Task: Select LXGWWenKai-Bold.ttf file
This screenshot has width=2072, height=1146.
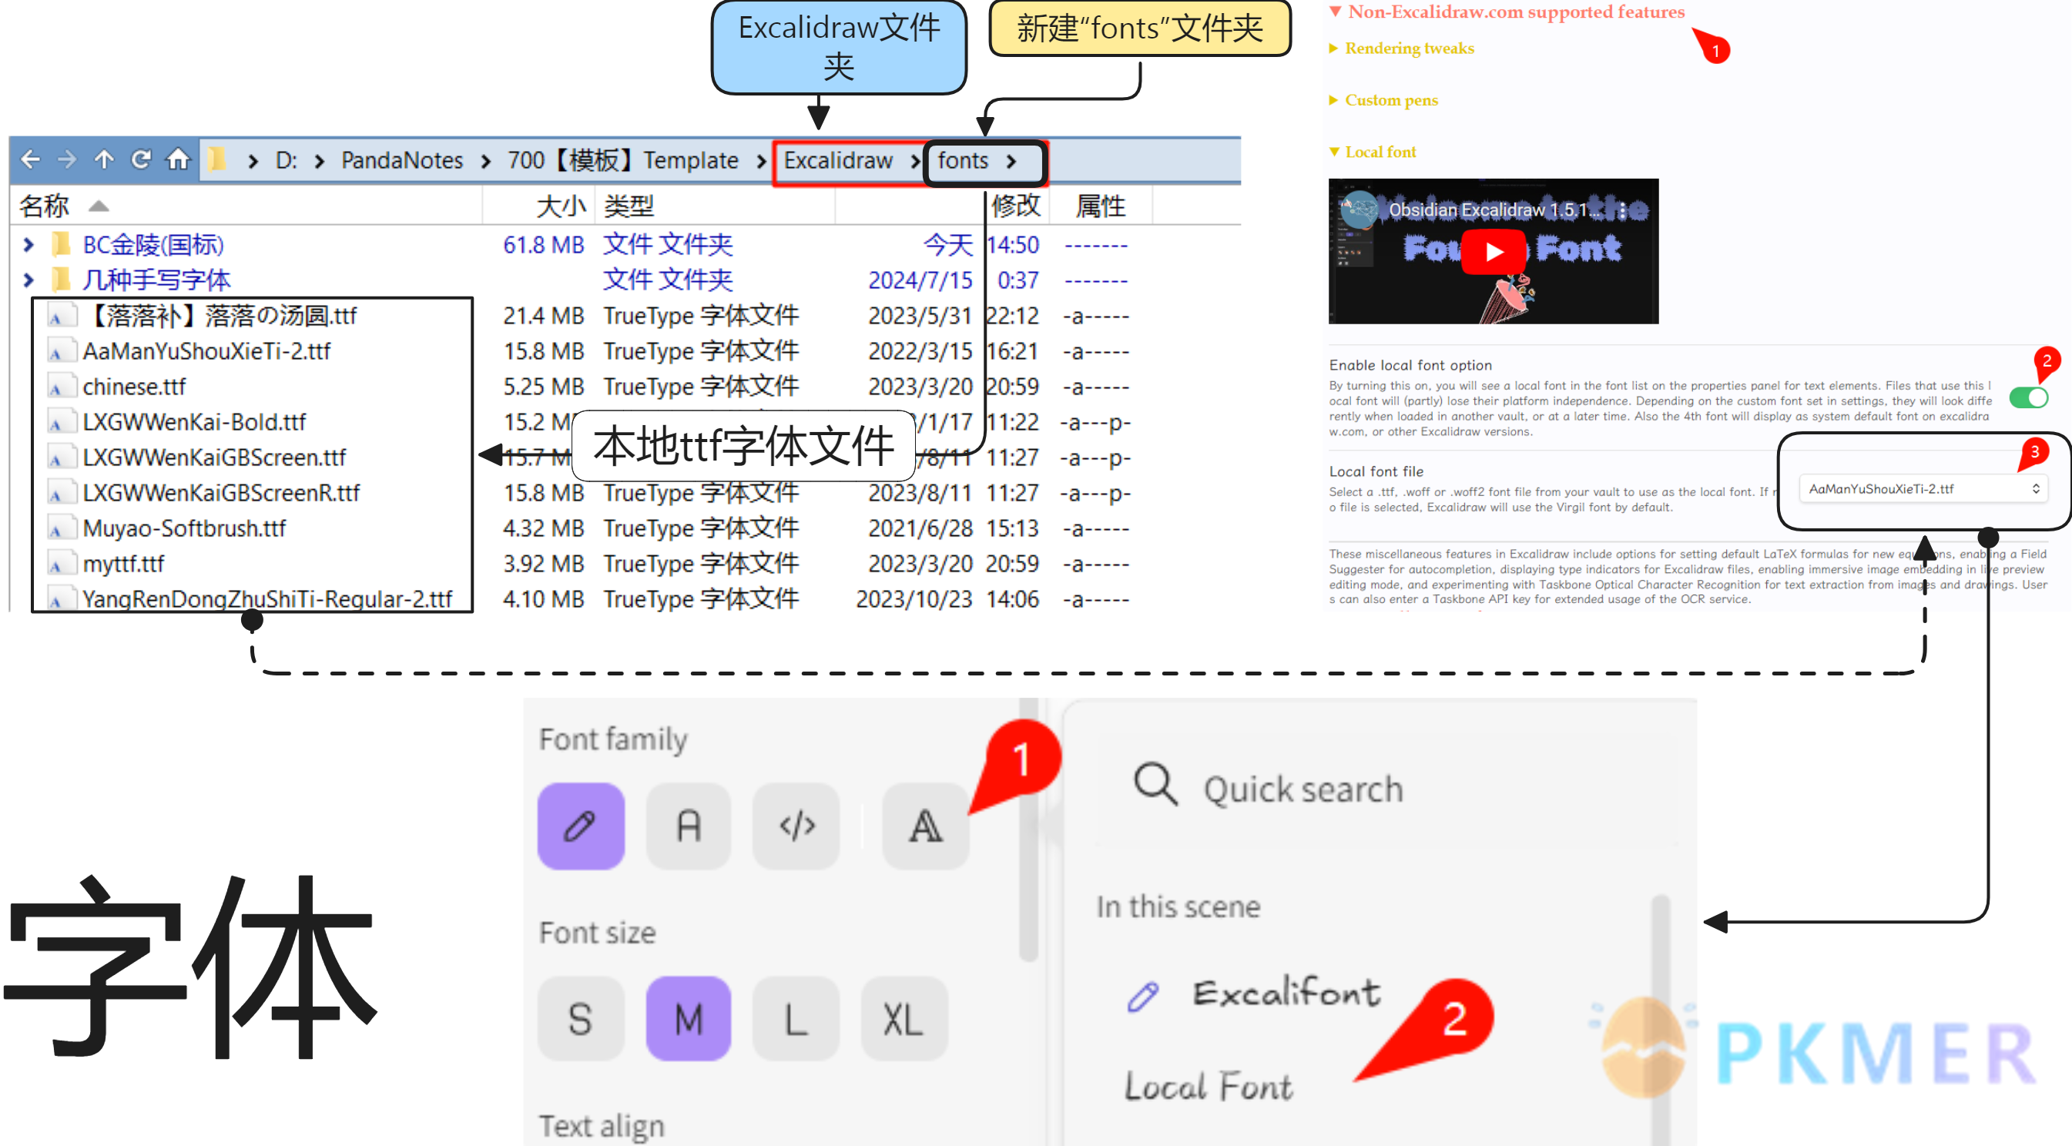Action: coord(194,422)
